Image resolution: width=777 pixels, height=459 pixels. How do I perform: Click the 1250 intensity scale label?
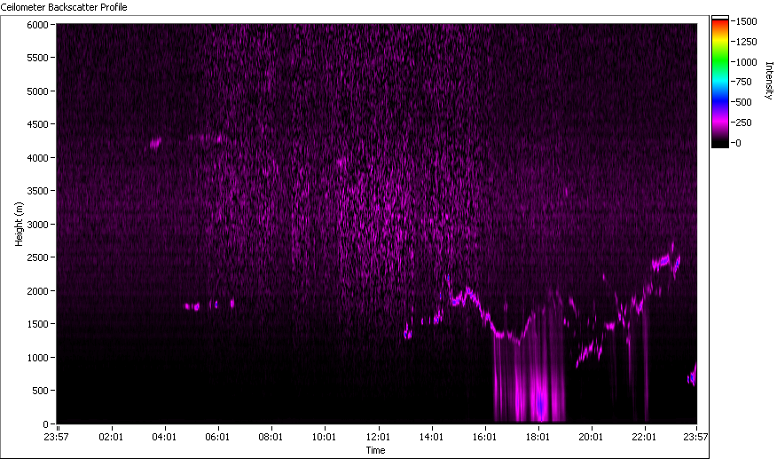pos(747,42)
